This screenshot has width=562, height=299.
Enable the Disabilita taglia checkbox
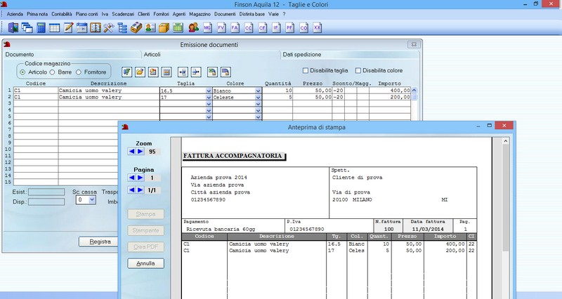pyautogui.click(x=306, y=71)
